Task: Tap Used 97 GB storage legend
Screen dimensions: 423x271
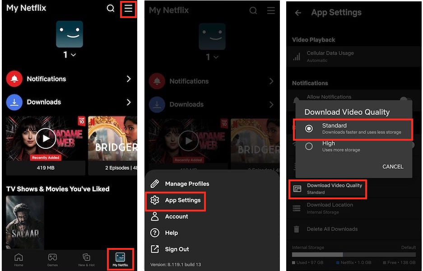Action: [x=307, y=262]
